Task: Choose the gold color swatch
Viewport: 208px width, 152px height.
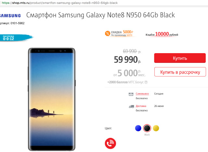Action: (x=156, y=128)
